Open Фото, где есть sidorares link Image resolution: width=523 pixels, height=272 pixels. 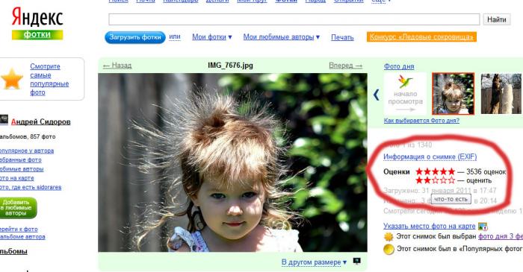[31, 187]
